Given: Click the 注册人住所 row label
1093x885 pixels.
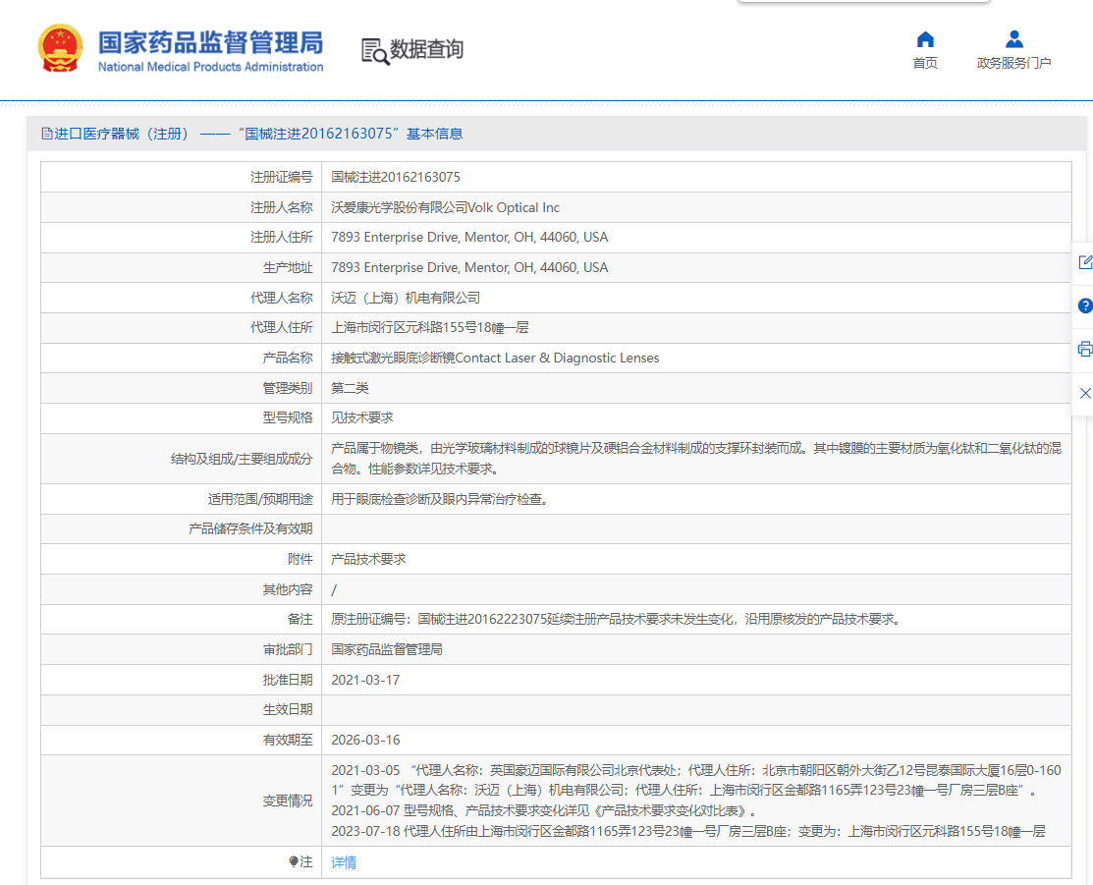Looking at the screenshot, I should 282,237.
